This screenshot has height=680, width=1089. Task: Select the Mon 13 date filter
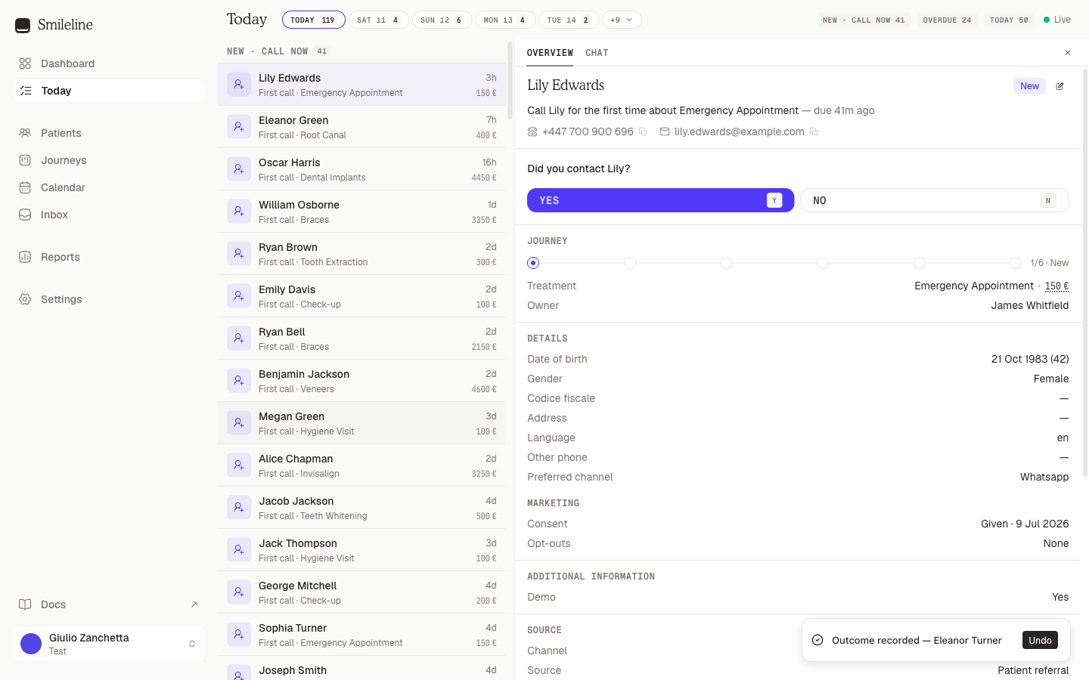coord(506,20)
